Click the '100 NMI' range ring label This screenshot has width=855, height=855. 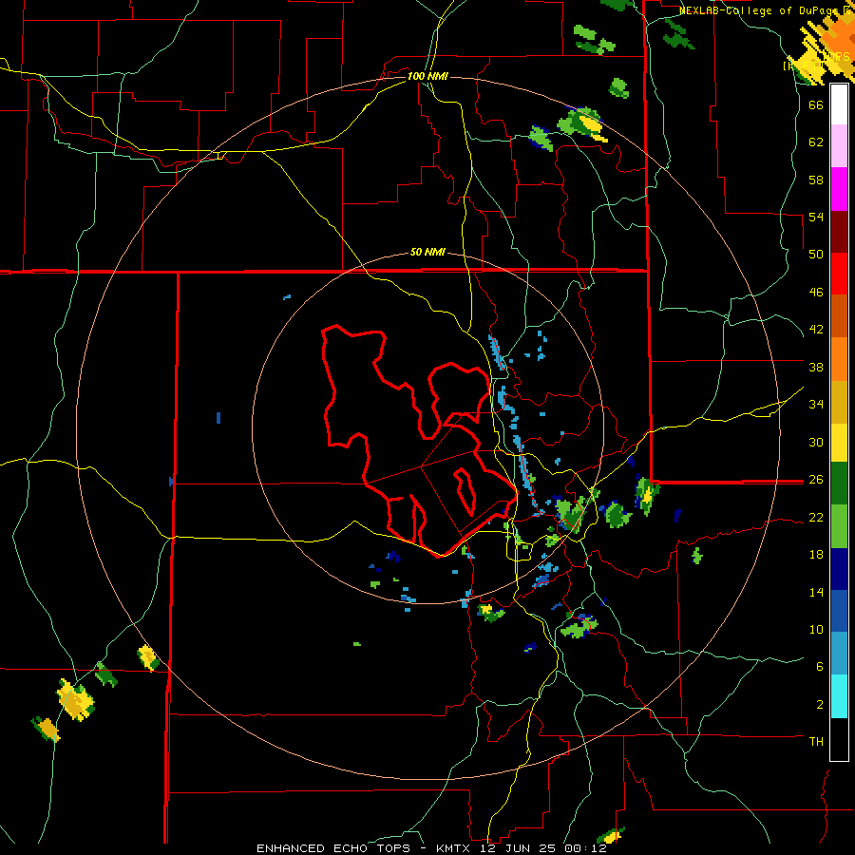pos(427,76)
